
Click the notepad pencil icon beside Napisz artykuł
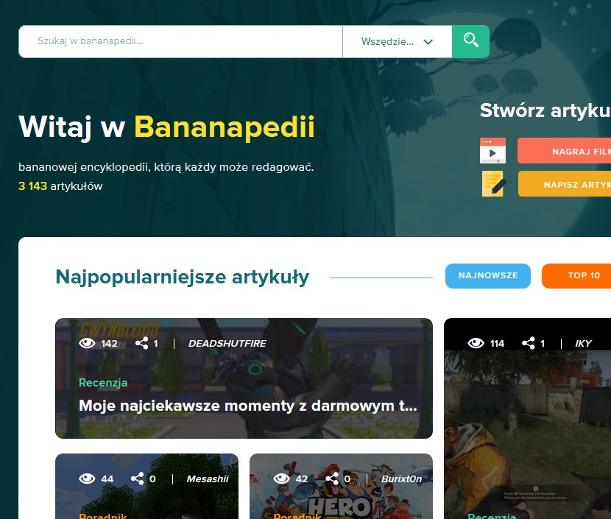click(494, 183)
